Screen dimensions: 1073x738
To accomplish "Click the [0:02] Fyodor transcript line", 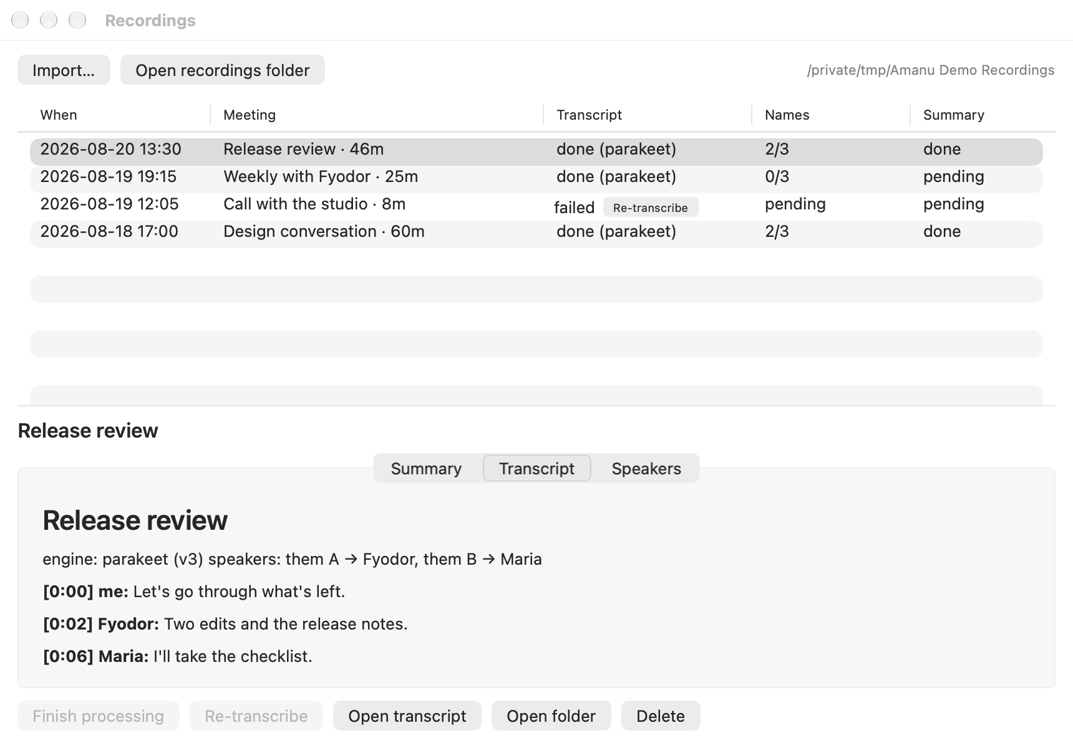I will pos(225,624).
